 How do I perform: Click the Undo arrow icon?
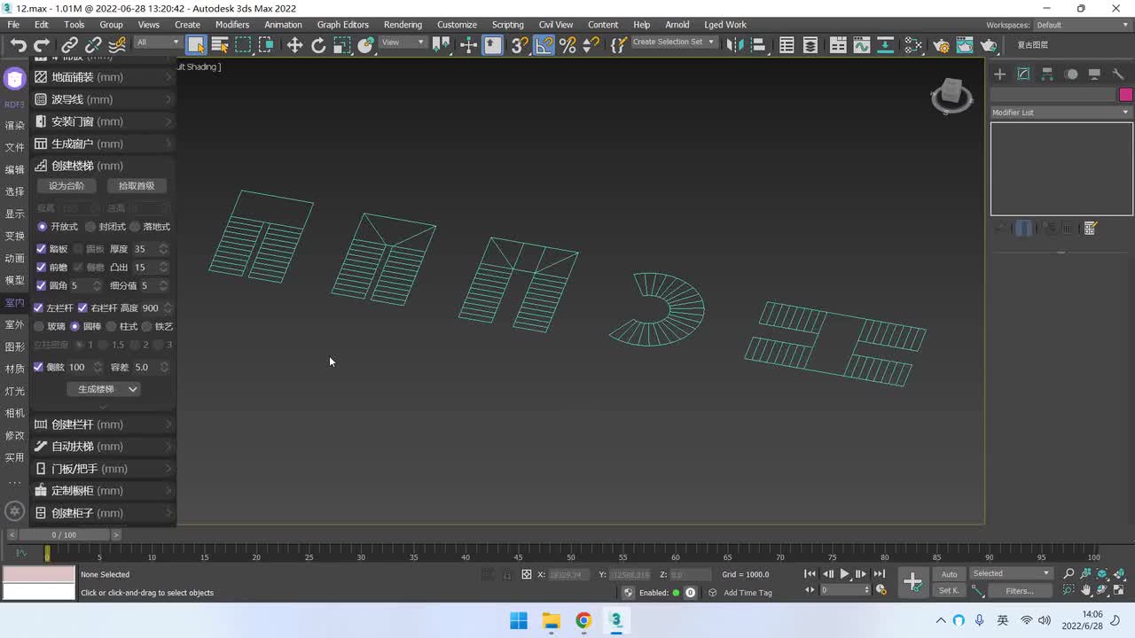18,45
